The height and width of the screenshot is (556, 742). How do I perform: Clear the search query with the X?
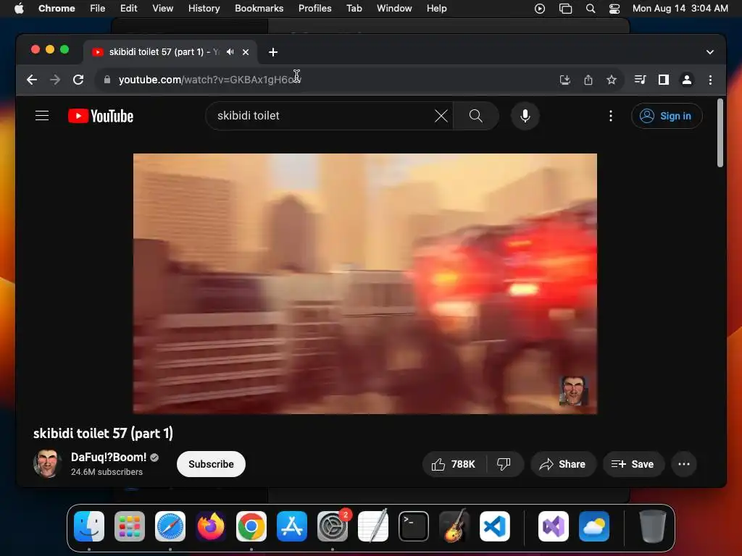(441, 116)
